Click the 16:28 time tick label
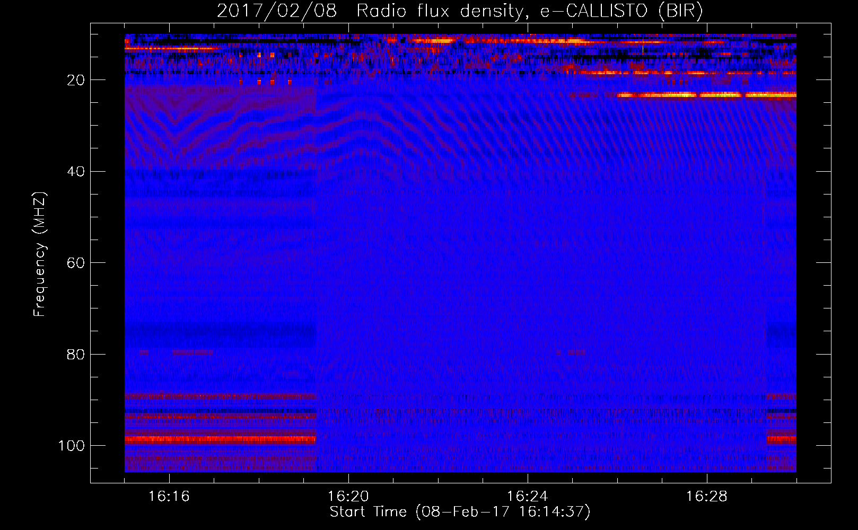Image resolution: width=858 pixels, height=530 pixels. 707,497
